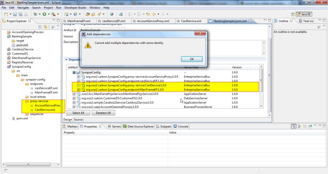Open the Data Source Explorer tab
328x174 pixels.
pos(139,127)
